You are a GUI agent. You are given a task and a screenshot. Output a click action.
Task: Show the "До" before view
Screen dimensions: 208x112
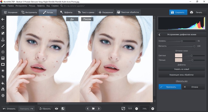72,19
